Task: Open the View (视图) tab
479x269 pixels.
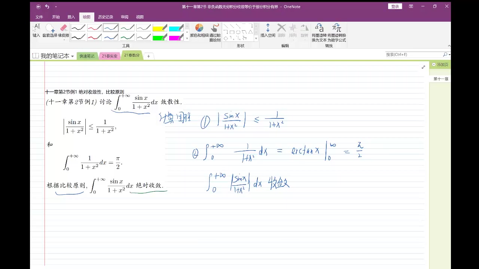Action: [140, 17]
